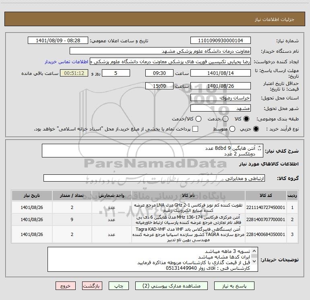
Task: Select the کالا/خدمت radio button
Action: 198,119
